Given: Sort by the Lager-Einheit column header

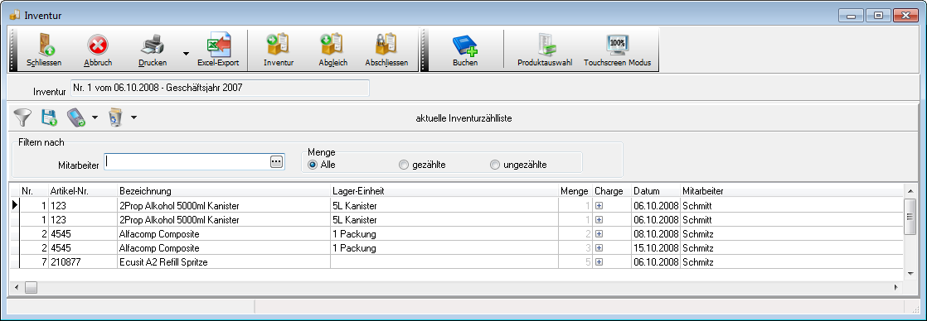Looking at the screenshot, I should (444, 191).
